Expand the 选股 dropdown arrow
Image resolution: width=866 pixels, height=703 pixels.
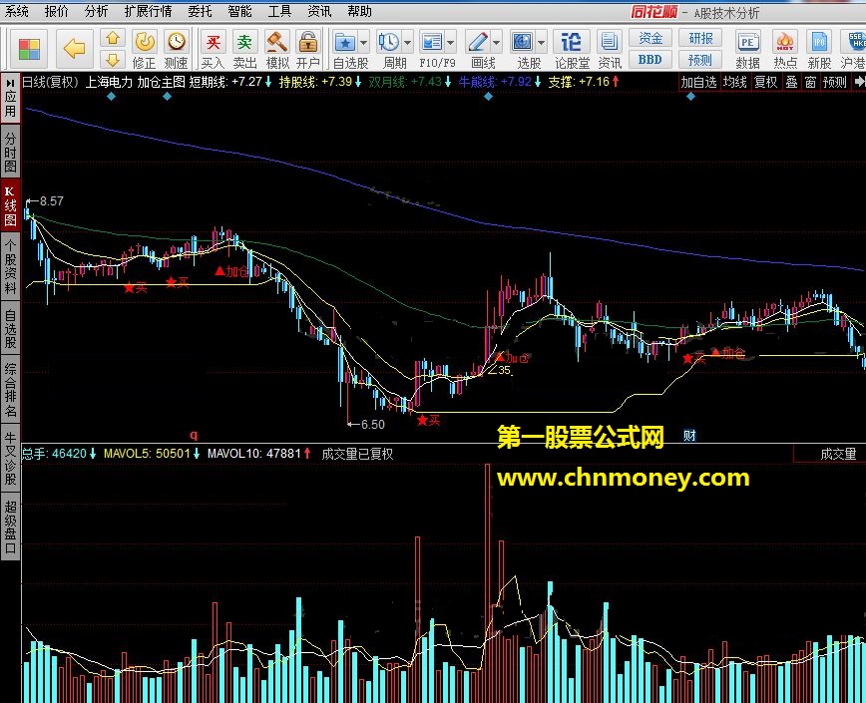[541, 43]
